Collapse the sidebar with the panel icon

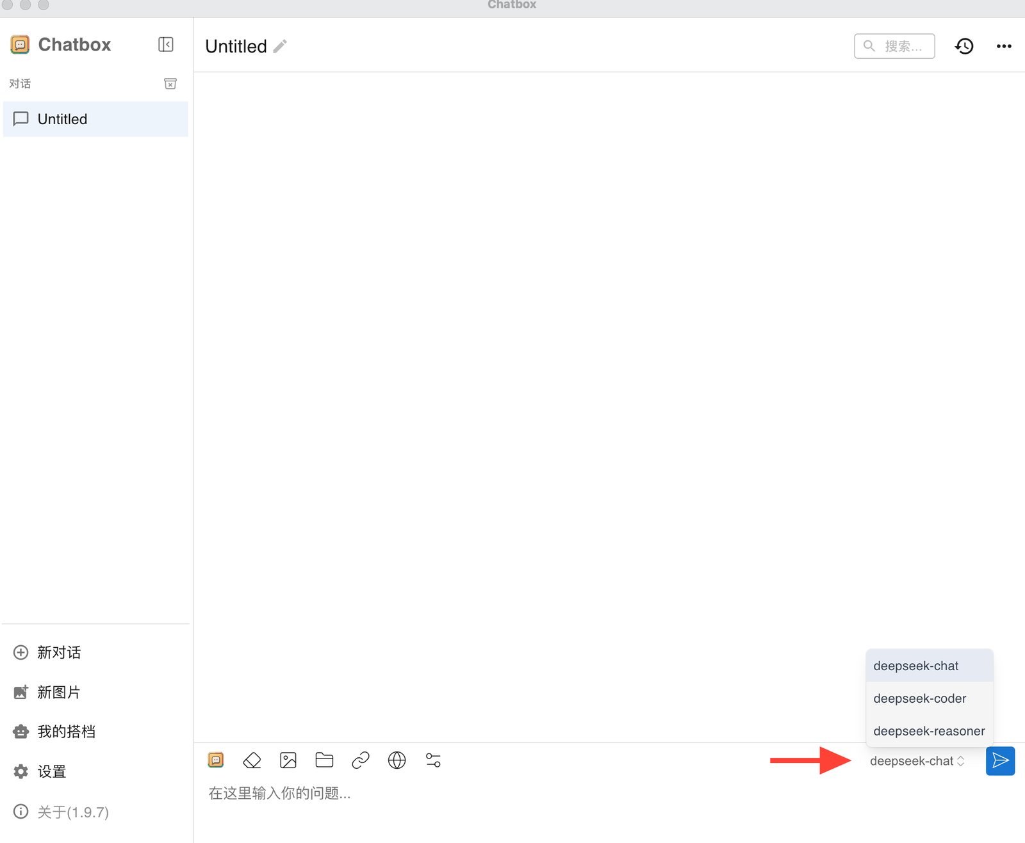coord(165,44)
